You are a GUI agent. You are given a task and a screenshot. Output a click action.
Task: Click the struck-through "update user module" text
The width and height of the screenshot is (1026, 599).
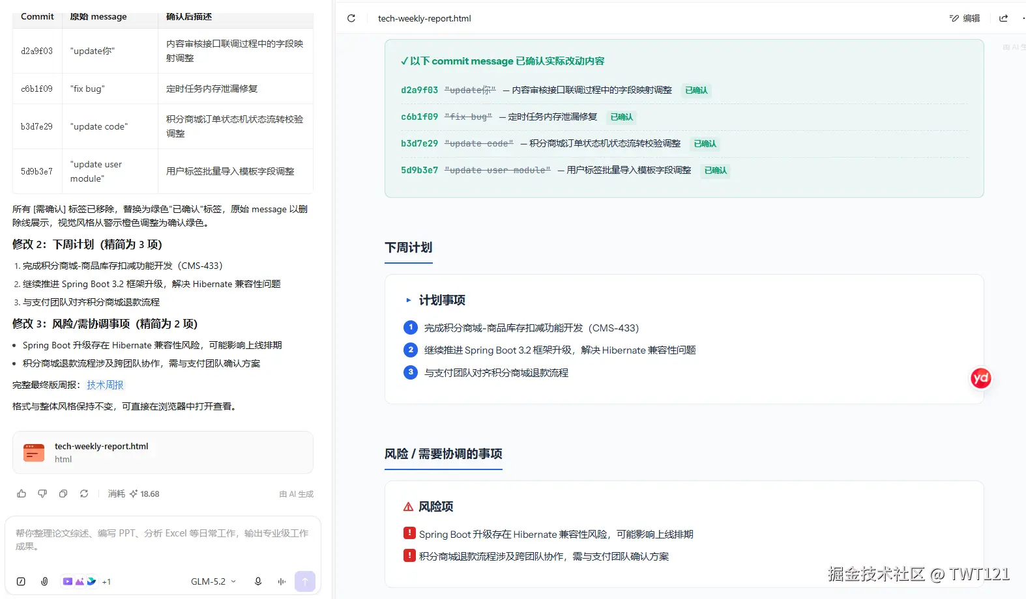497,170
